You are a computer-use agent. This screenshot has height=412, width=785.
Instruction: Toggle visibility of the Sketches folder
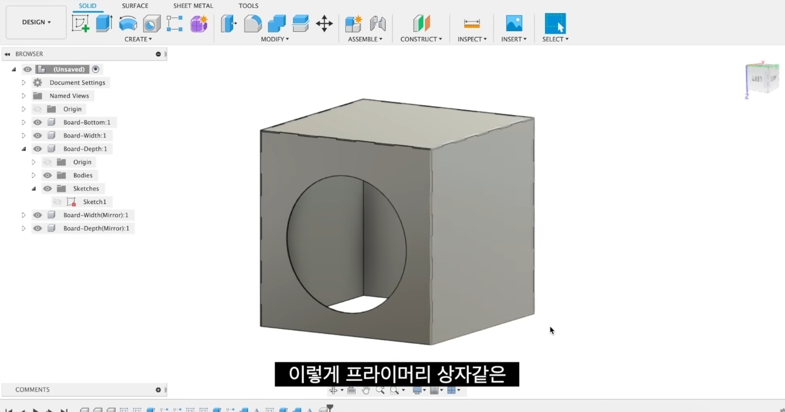tap(47, 189)
